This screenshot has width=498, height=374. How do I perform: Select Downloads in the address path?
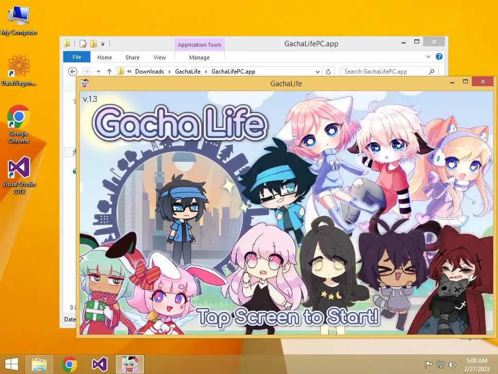point(149,72)
